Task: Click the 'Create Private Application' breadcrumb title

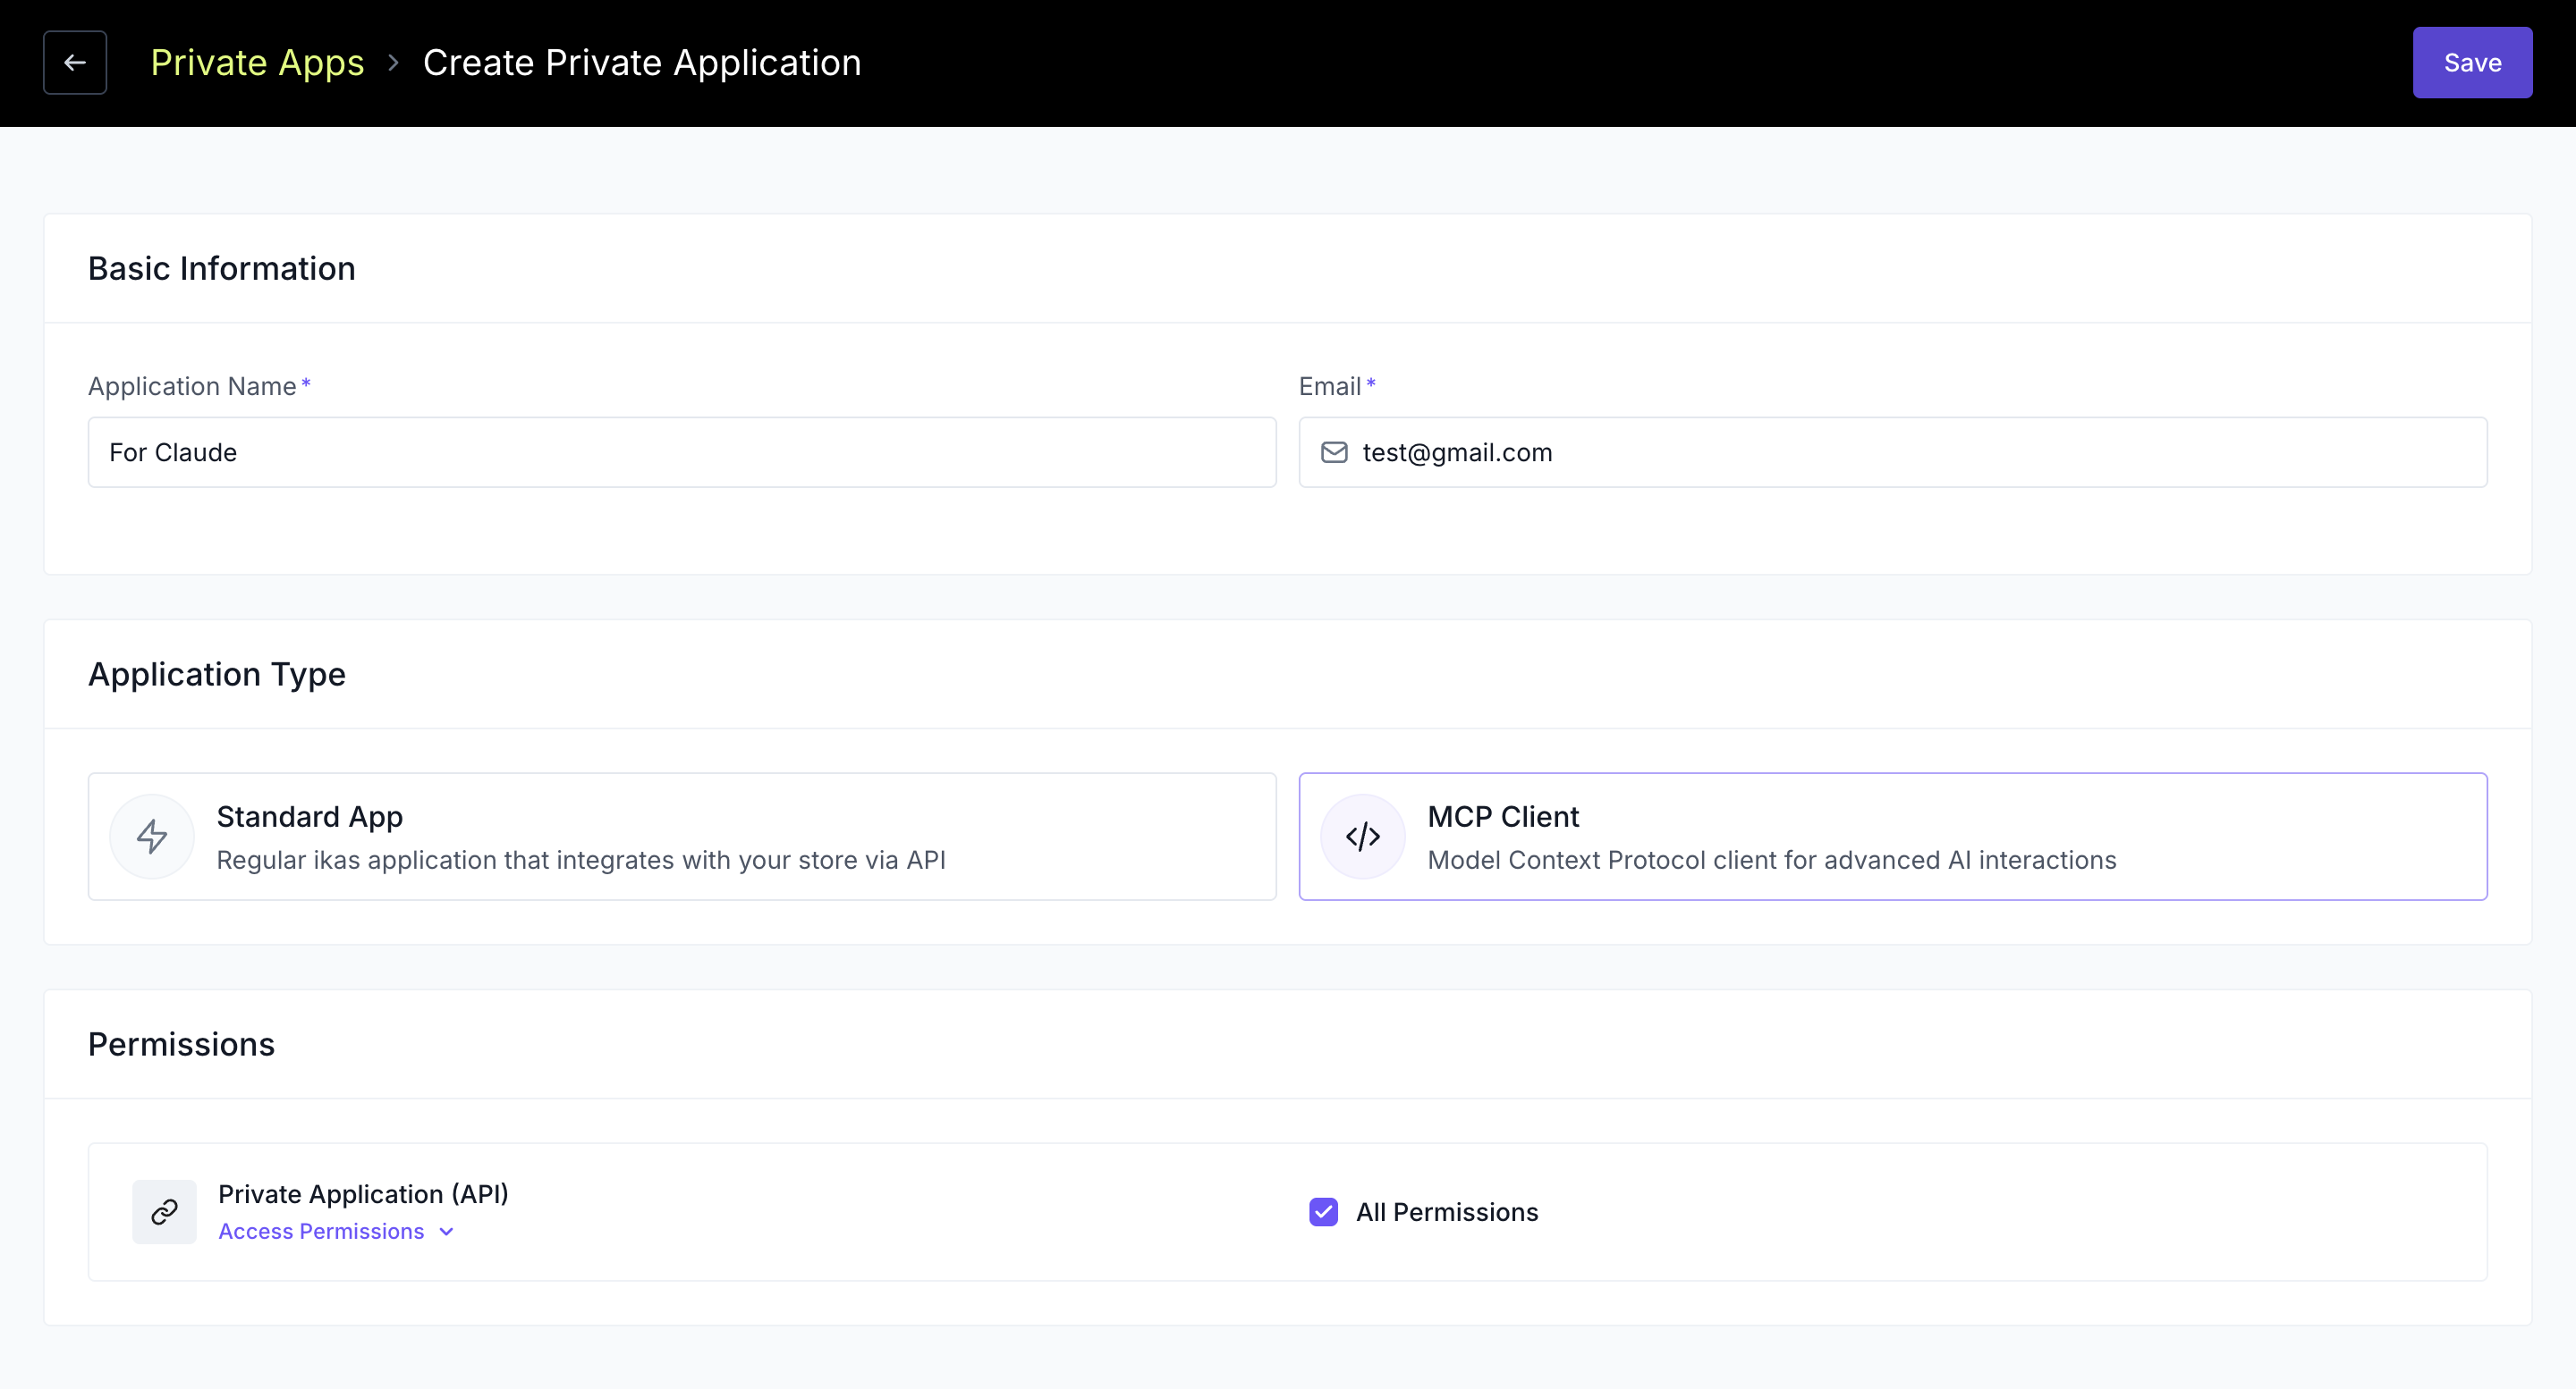Action: point(642,62)
